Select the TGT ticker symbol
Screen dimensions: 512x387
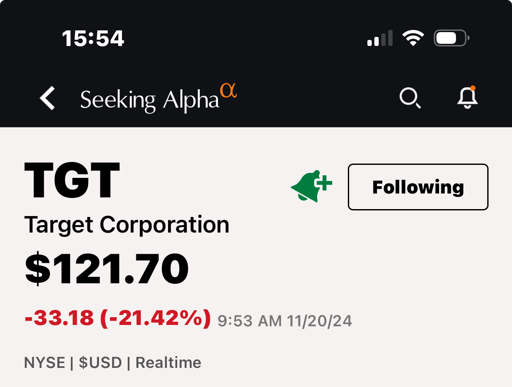point(72,180)
